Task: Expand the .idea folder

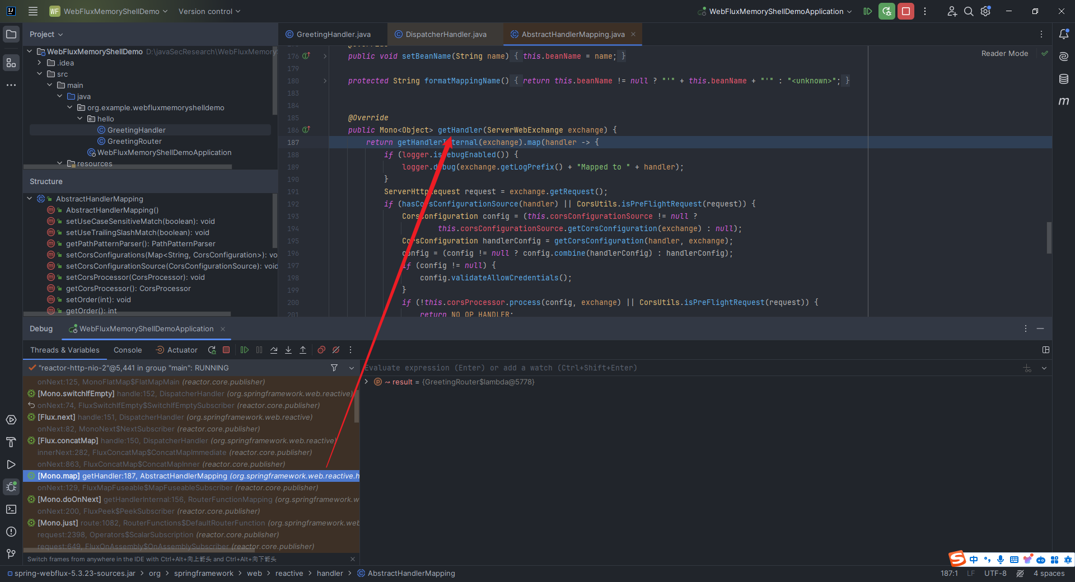Action: [x=39, y=63]
